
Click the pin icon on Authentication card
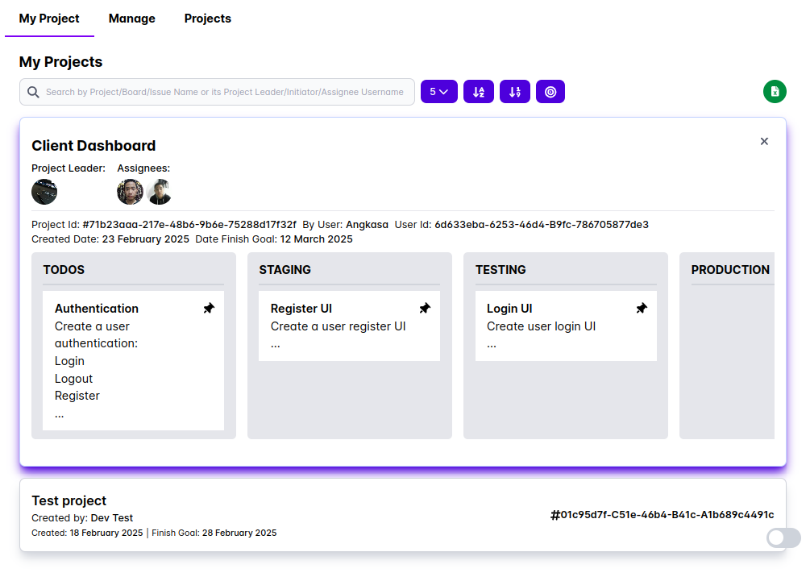click(209, 309)
